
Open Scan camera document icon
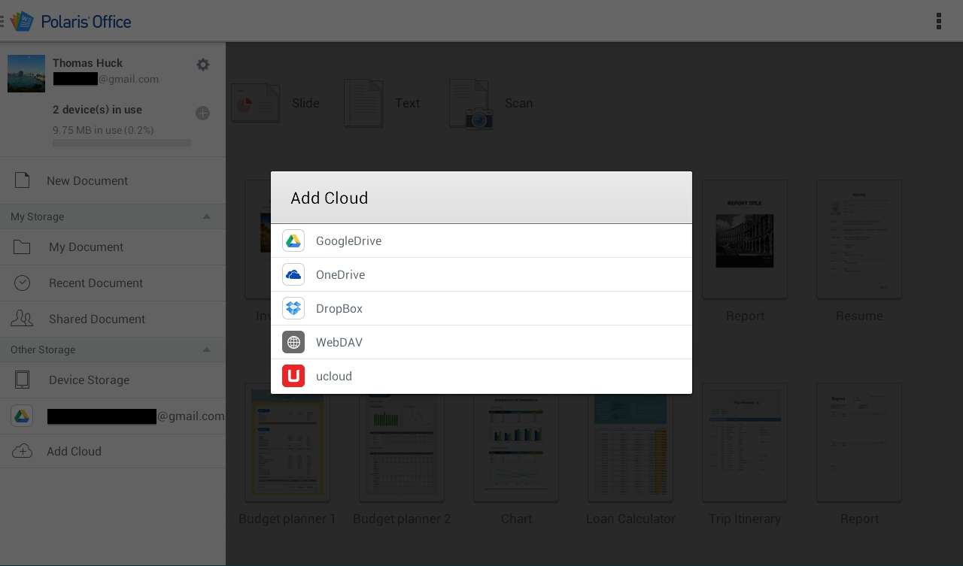pyautogui.click(x=471, y=104)
